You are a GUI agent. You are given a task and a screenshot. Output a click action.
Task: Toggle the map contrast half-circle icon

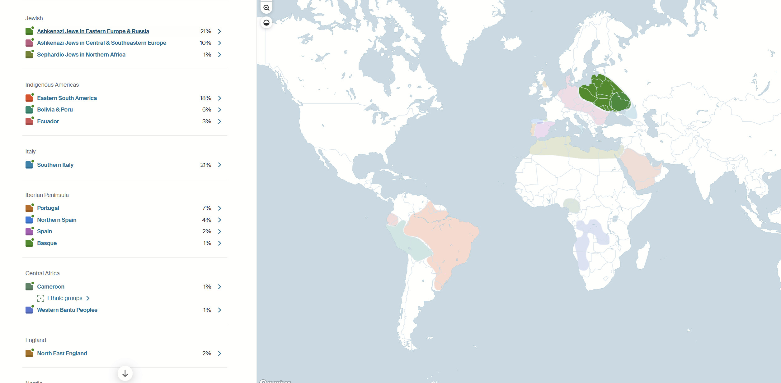(x=266, y=23)
